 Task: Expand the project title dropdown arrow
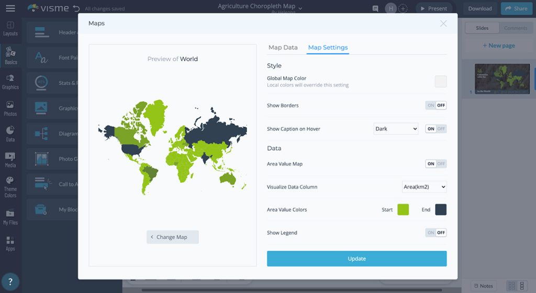pyautogui.click(x=300, y=7)
